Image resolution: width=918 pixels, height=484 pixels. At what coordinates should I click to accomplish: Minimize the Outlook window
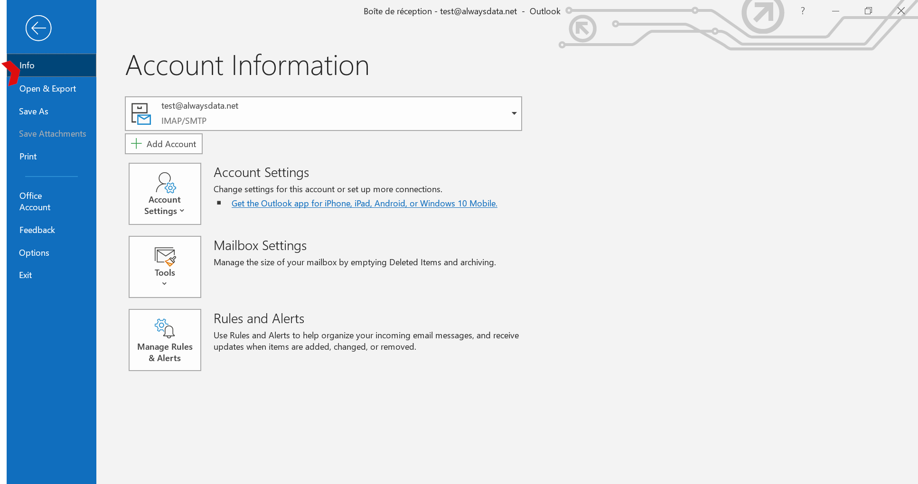[x=835, y=11]
